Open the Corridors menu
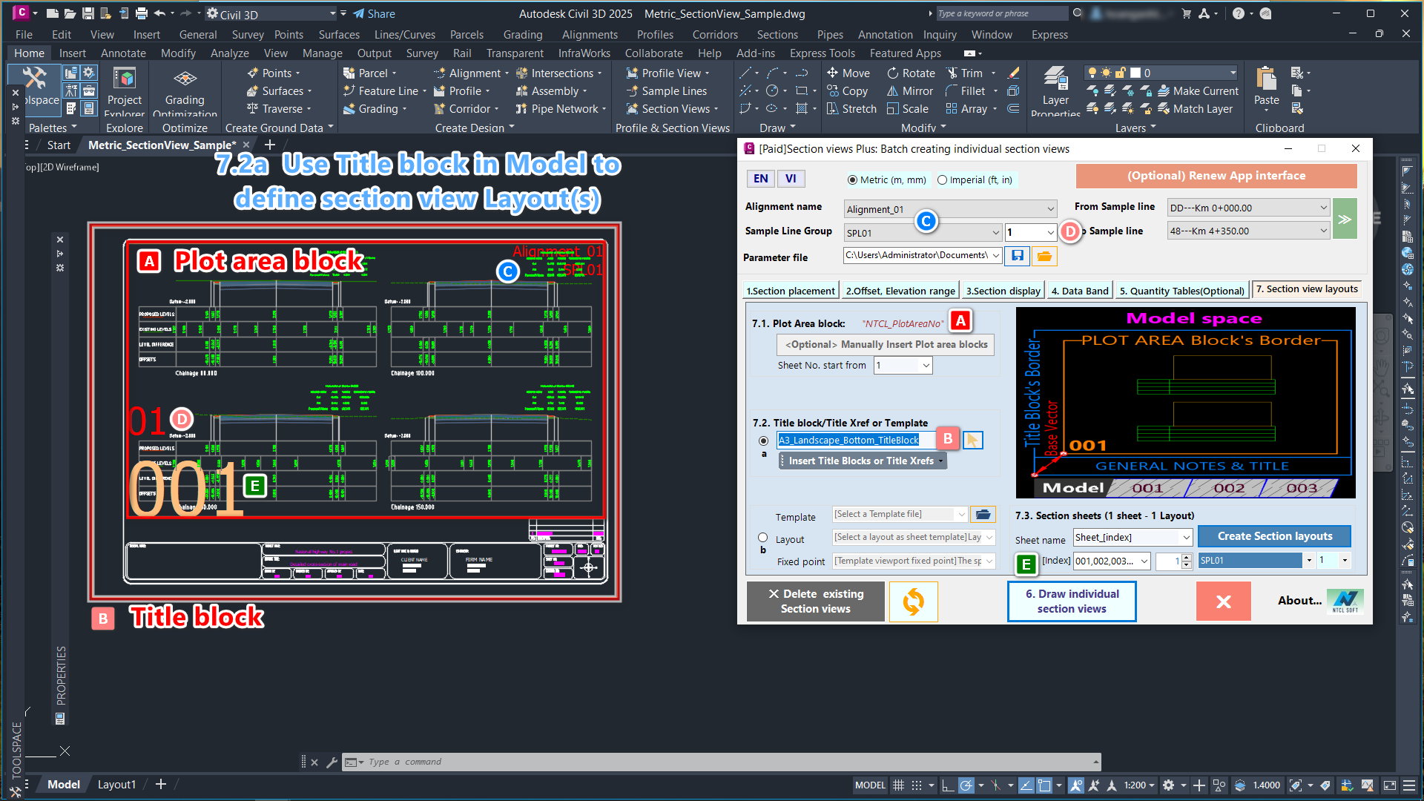 [x=714, y=35]
